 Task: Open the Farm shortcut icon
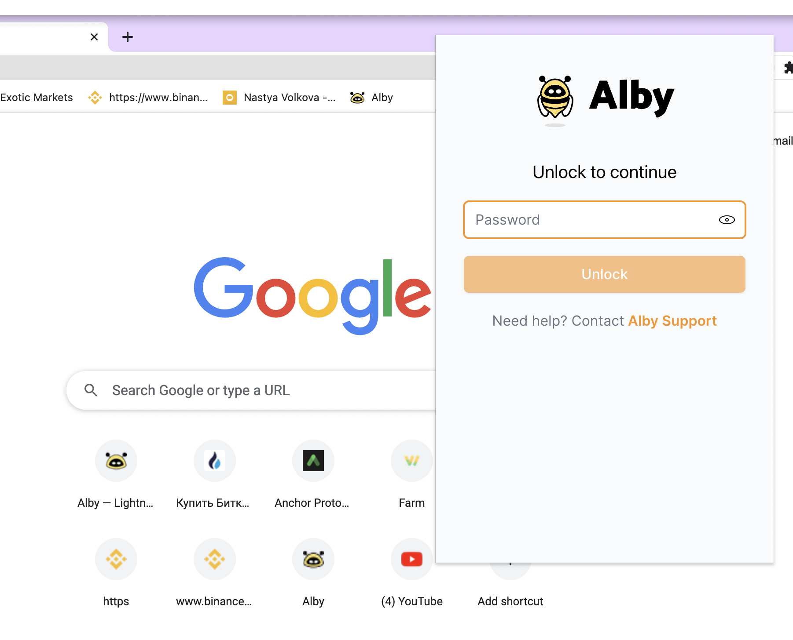(412, 461)
